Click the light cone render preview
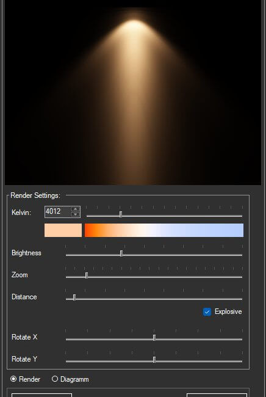Image resolution: width=266 pixels, height=397 pixels. tap(133, 92)
